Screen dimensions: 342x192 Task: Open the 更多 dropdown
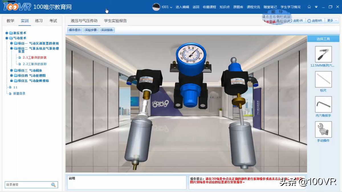[332, 21]
